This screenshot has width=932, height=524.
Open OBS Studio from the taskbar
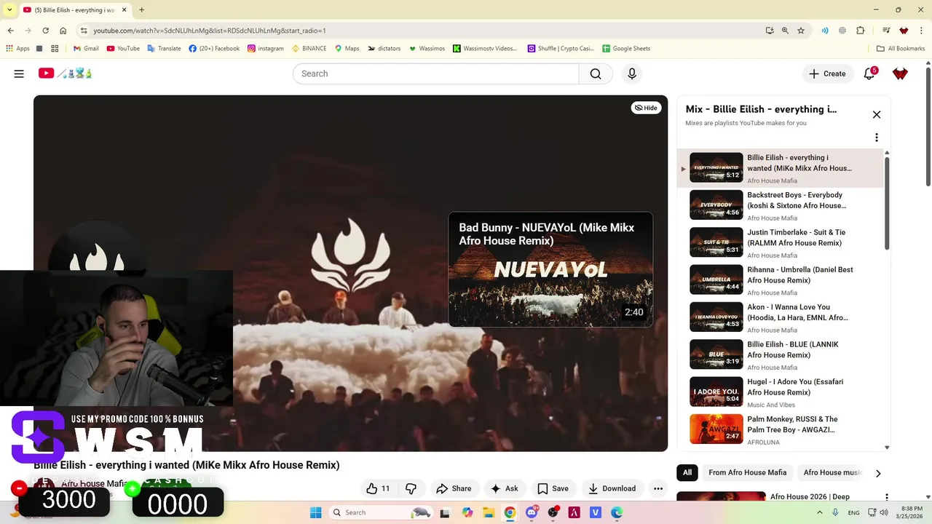pyautogui.click(x=553, y=512)
